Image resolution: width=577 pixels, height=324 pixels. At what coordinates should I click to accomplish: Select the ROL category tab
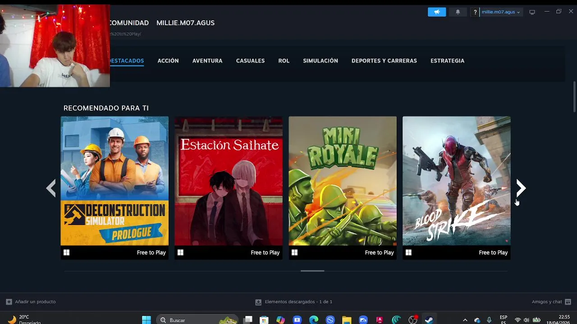click(x=284, y=61)
